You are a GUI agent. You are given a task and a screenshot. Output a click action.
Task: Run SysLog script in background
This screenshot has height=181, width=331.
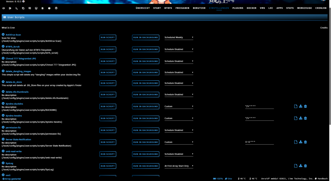point(145,166)
